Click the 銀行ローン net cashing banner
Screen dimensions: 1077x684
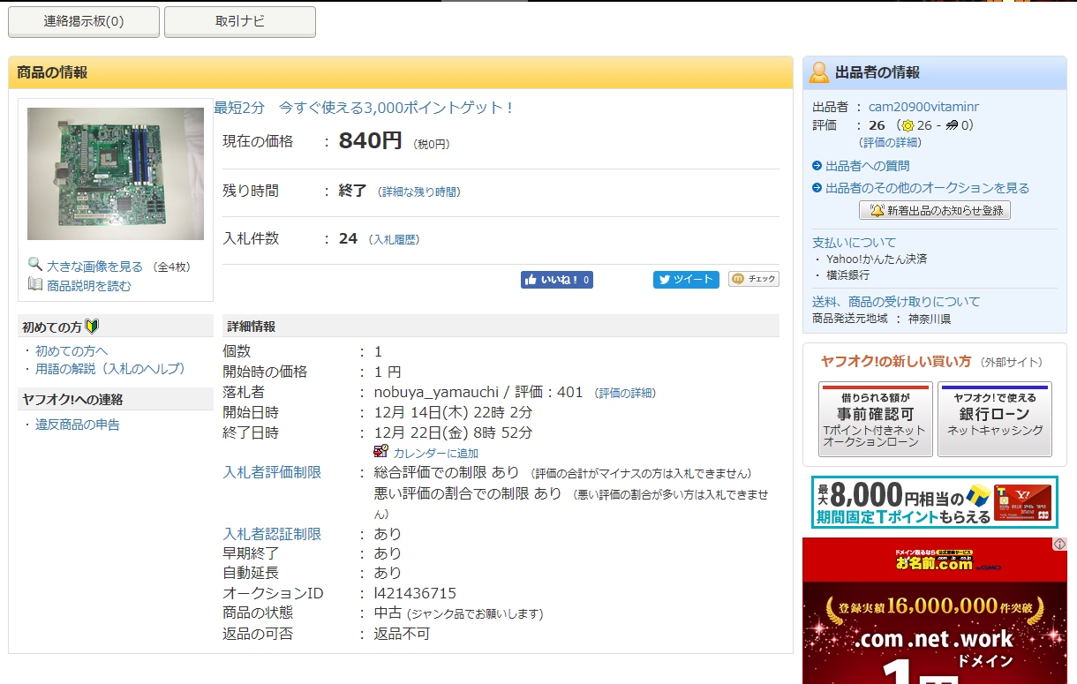[995, 418]
